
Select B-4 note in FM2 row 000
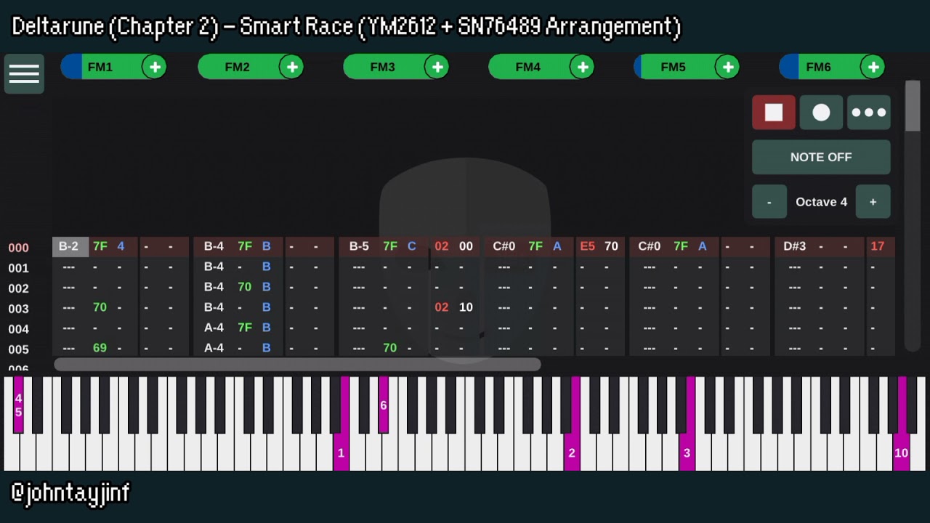214,246
